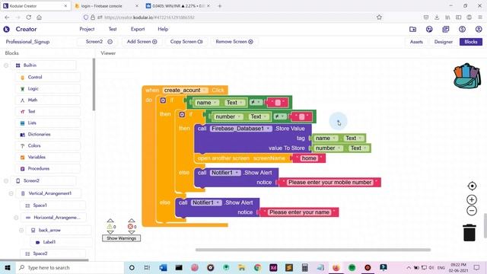The width and height of the screenshot is (487, 274).
Task: Center the workspace with crosshair icon
Action: (472, 186)
